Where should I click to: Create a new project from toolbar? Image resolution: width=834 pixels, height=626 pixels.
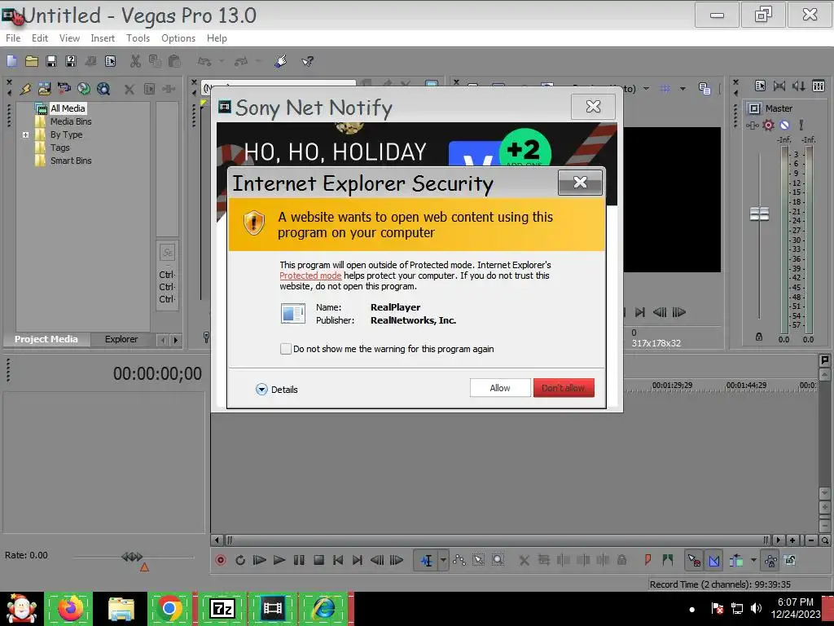click(11, 61)
